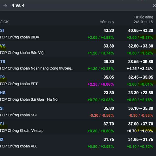Open Chứng khoán Ngân hàng Công thương entry
Image resolution: width=156 pixels, height=156 pixels.
coord(37,68)
